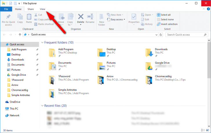Open the Google Drive folder tile
This screenshot has height=133, width=211.
(159, 66)
